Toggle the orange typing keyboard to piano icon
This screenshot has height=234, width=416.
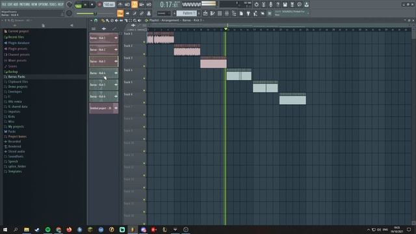pyautogui.click(x=120, y=13)
